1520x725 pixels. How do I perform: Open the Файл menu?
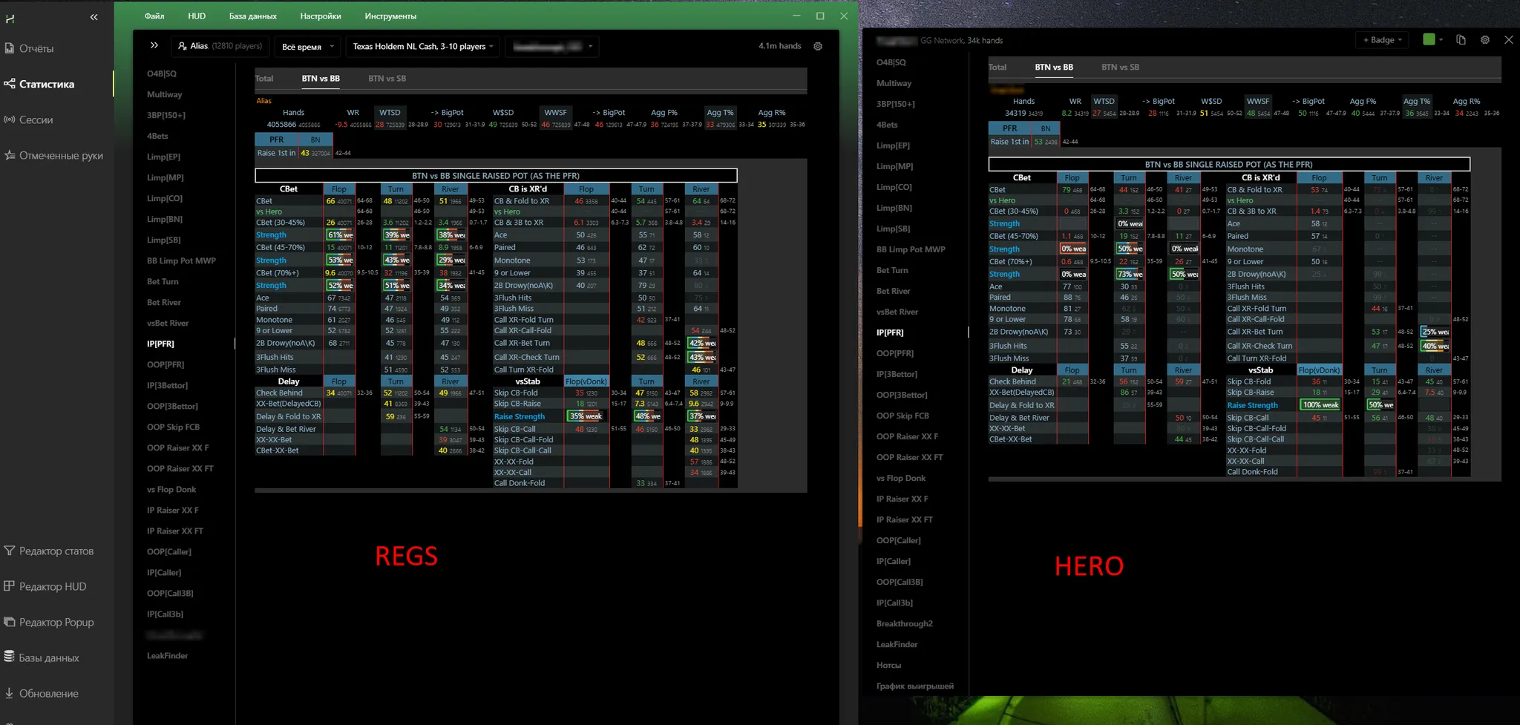[154, 16]
